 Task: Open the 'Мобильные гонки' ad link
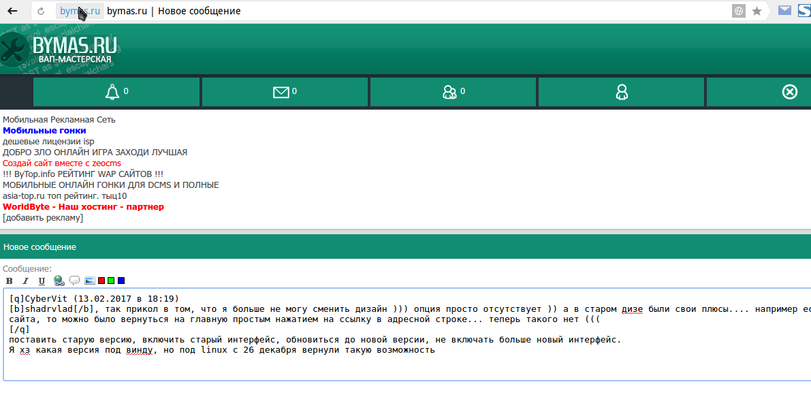pyautogui.click(x=44, y=131)
